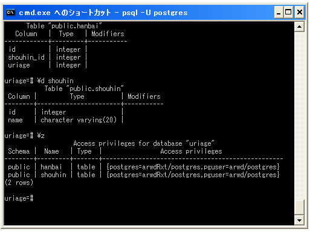Image resolution: width=310 pixels, height=232 pixels.
Task: Minimize the psql console window
Action: [x=279, y=13]
